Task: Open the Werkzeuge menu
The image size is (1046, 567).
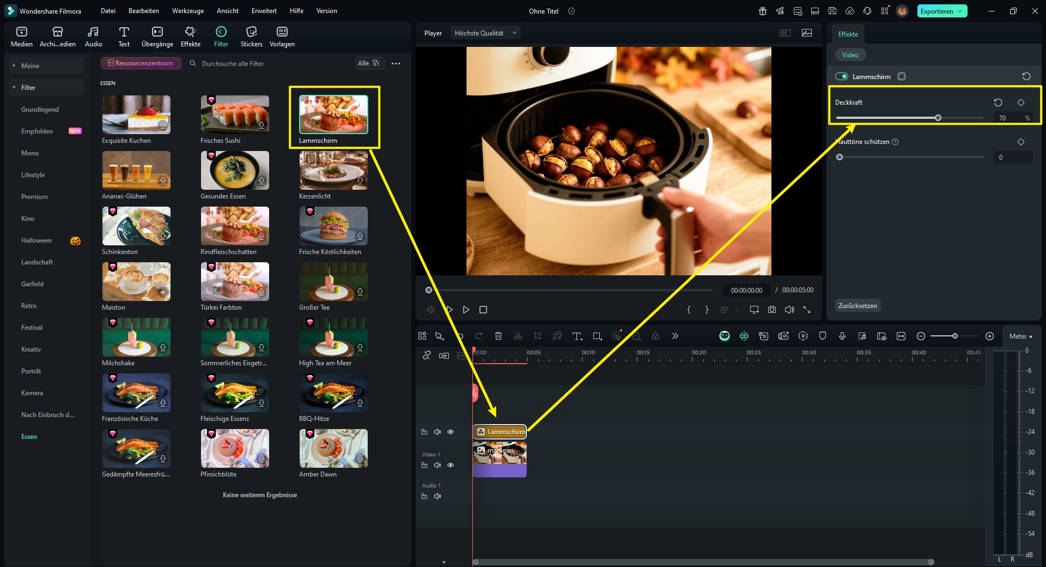Action: click(x=187, y=11)
